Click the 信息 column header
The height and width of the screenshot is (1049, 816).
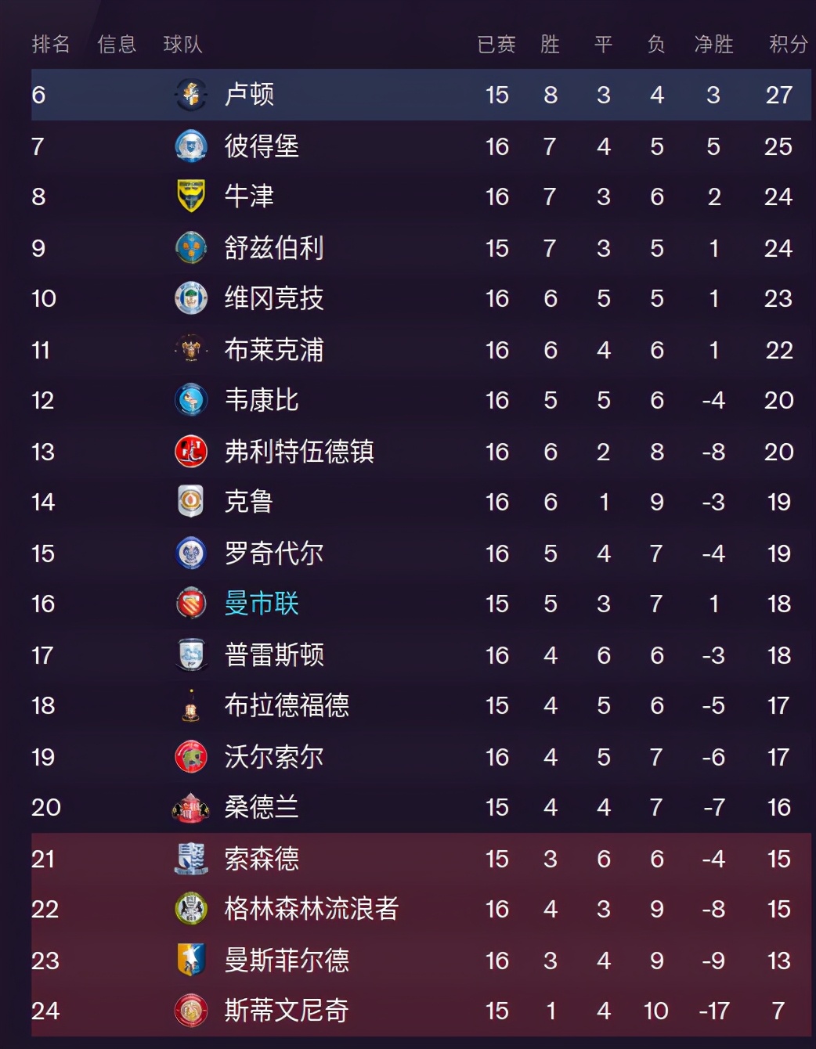(117, 45)
